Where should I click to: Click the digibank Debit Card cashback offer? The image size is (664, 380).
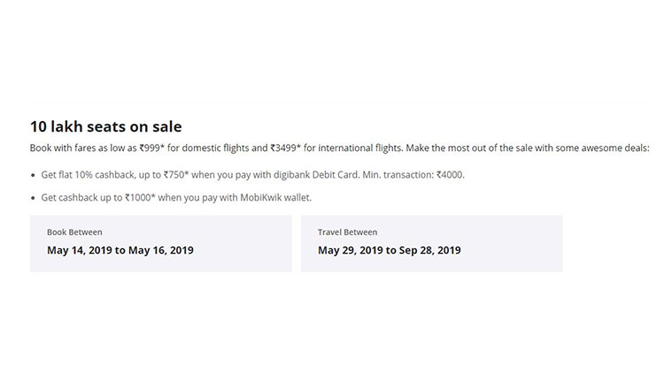tap(253, 175)
